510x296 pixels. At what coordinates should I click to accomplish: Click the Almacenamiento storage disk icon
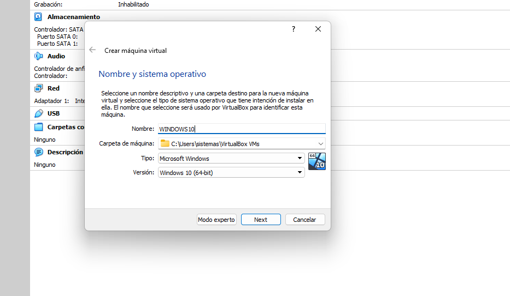[38, 17]
